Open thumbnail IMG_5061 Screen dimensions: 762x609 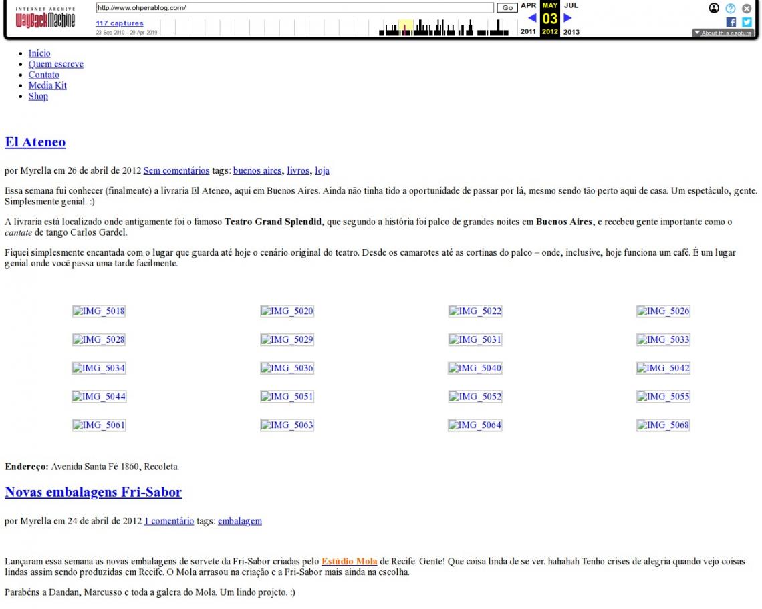tap(99, 425)
